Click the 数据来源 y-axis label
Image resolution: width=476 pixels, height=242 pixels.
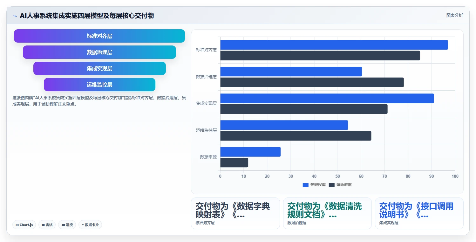[208, 157]
